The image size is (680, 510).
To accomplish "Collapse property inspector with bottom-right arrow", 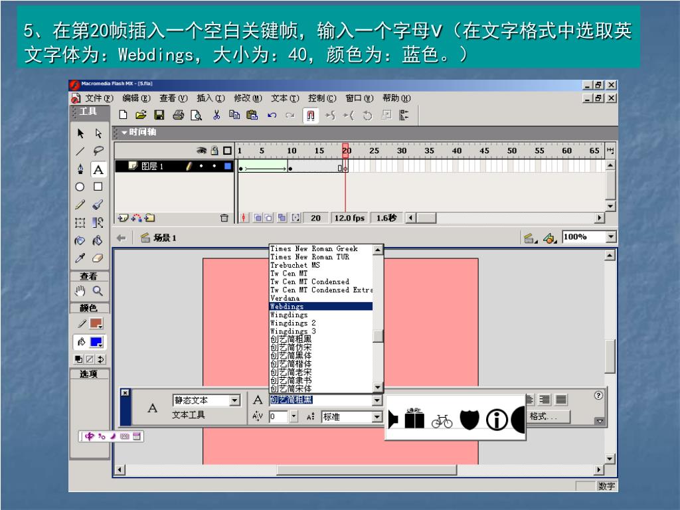I will 600,420.
